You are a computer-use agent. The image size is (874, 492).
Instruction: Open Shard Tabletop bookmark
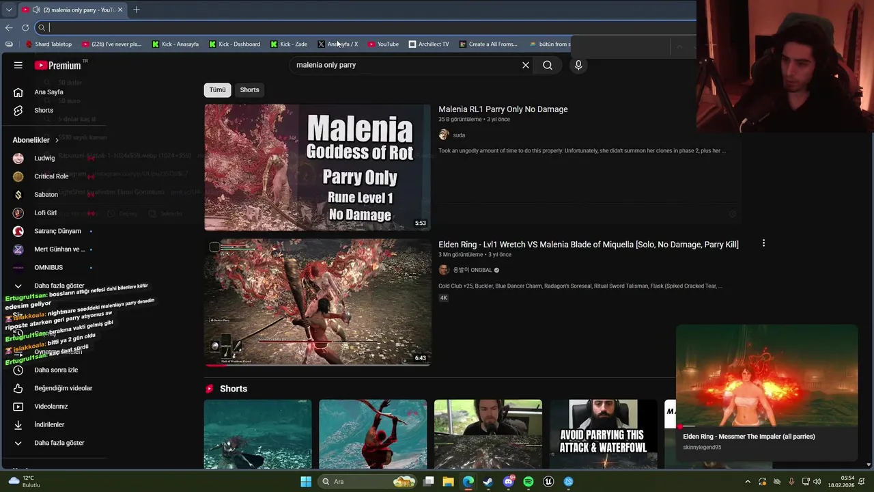click(x=48, y=44)
